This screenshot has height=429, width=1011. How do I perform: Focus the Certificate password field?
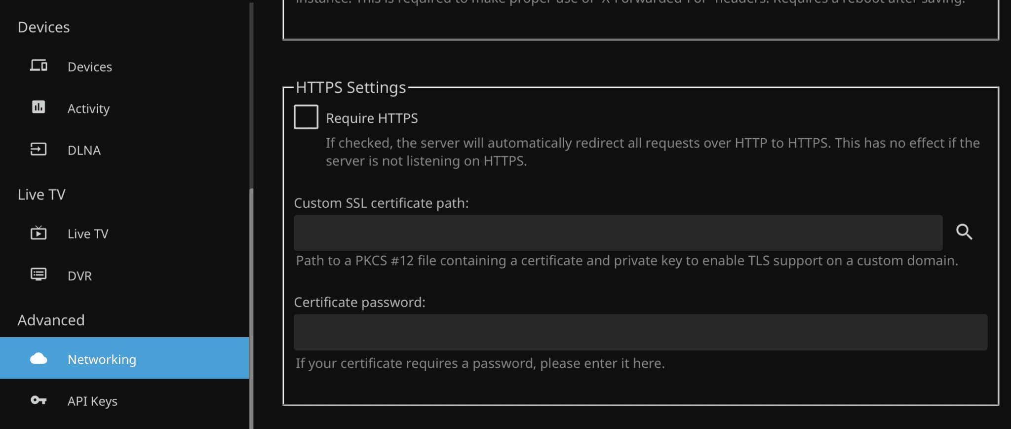pos(640,332)
